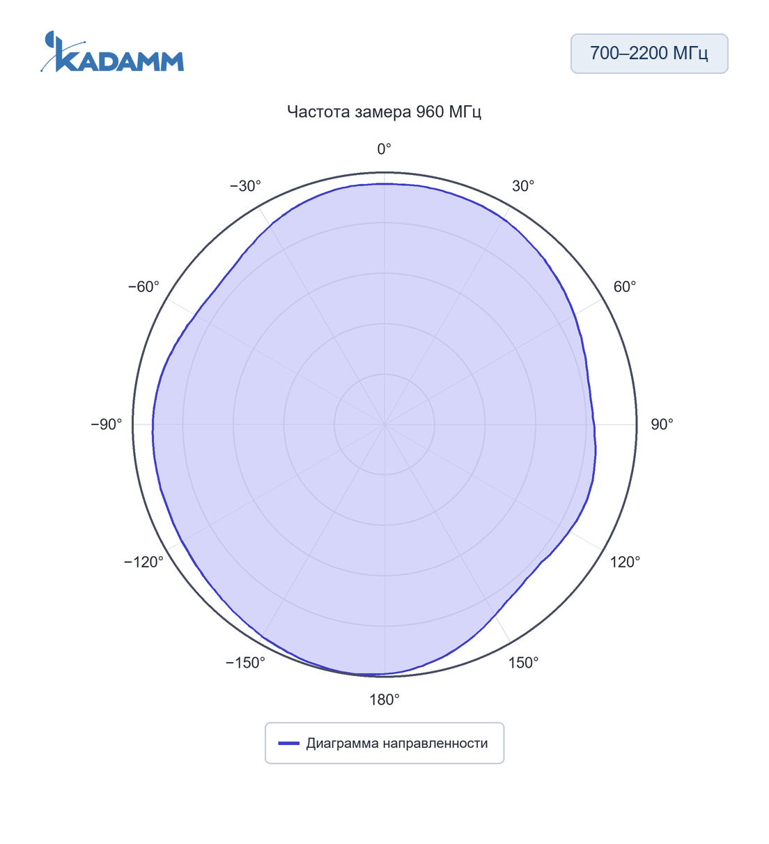The height and width of the screenshot is (844, 769).
Task: Toggle the 'Диаграмма направленности' legend entry
Action: click(x=384, y=743)
